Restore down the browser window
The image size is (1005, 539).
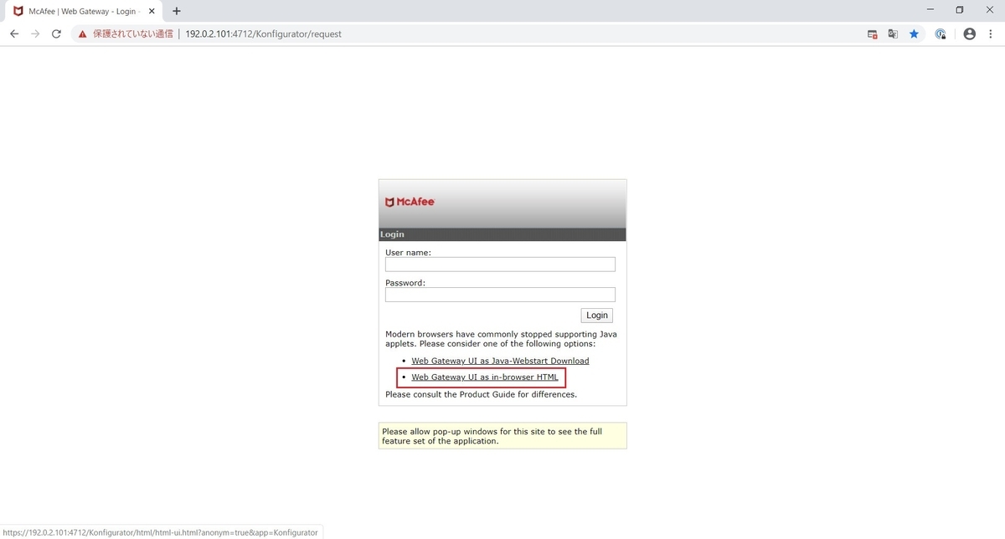click(960, 10)
